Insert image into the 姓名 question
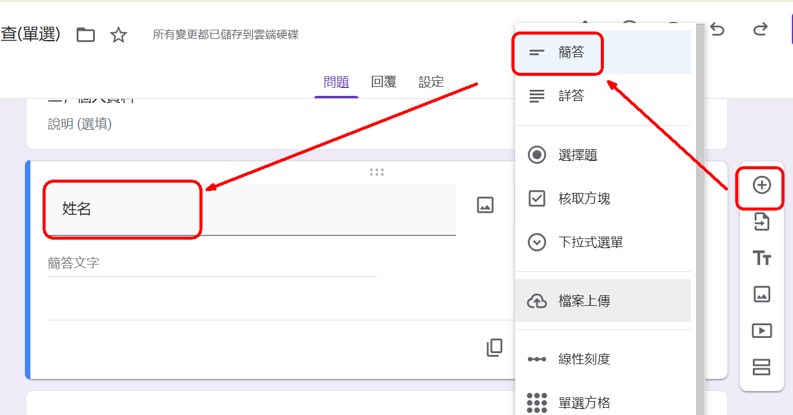793x415 pixels. pyautogui.click(x=485, y=205)
